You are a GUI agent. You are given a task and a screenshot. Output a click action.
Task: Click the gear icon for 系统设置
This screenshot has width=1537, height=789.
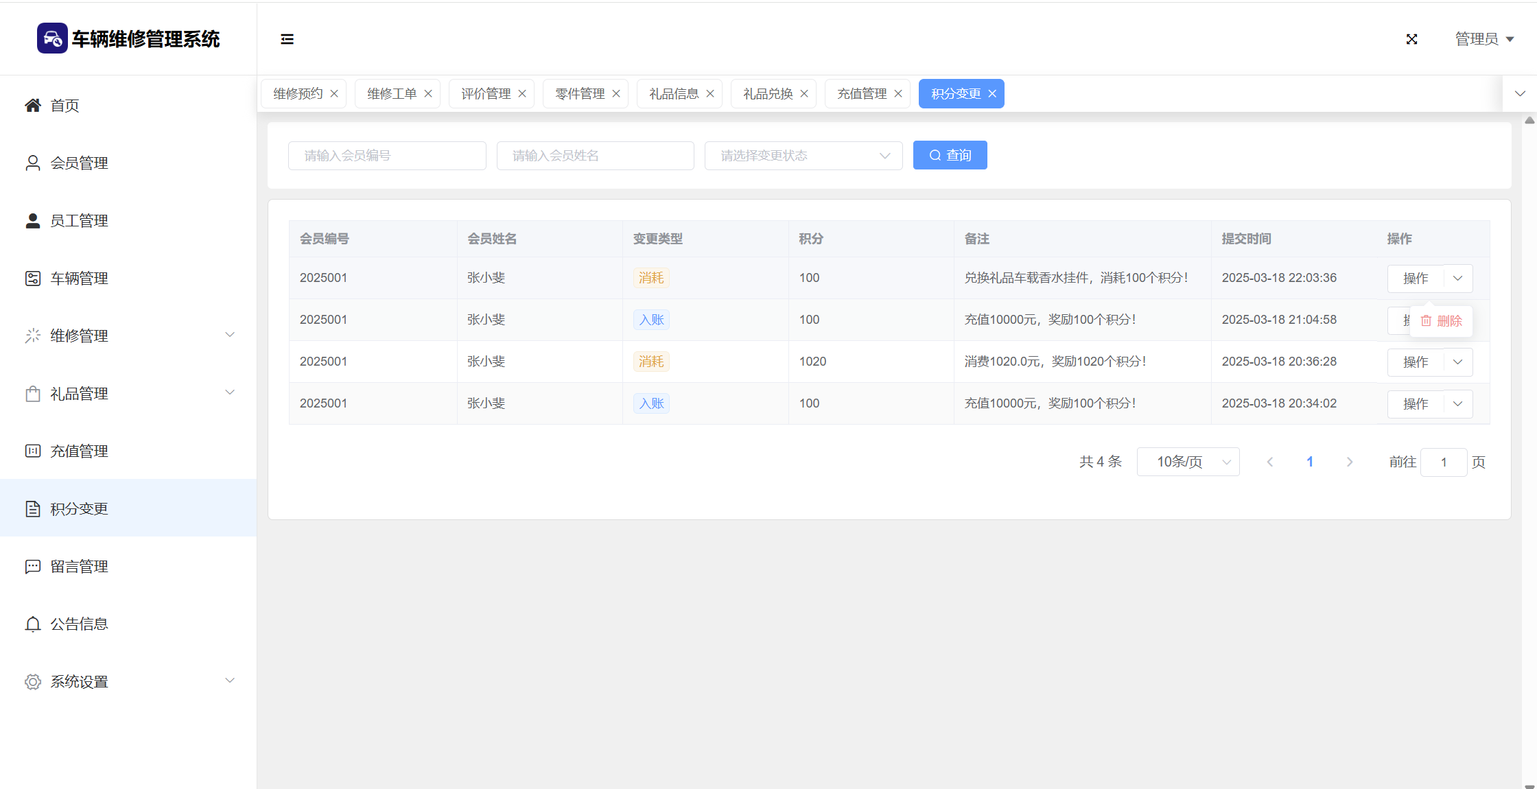tap(32, 681)
